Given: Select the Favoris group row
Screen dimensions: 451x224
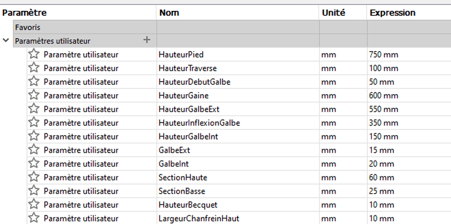Looking at the screenshot, I should point(232,27).
